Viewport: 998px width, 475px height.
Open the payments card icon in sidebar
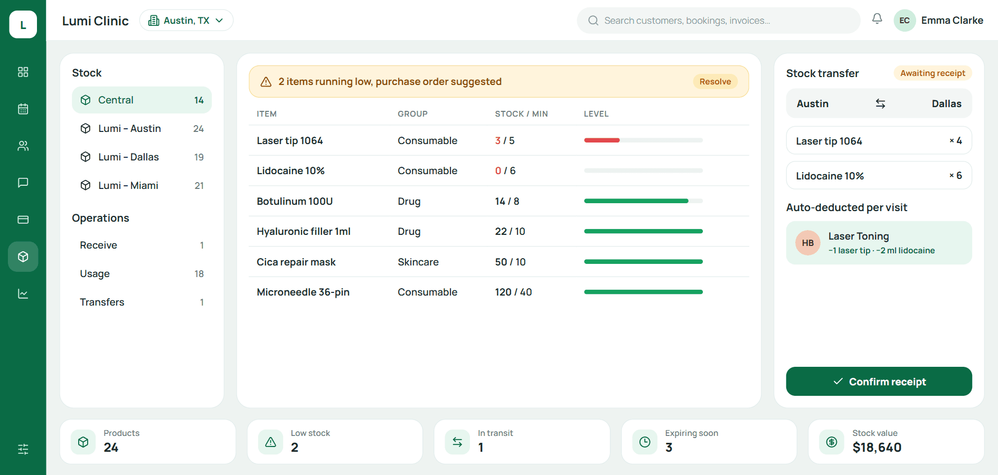(x=23, y=220)
